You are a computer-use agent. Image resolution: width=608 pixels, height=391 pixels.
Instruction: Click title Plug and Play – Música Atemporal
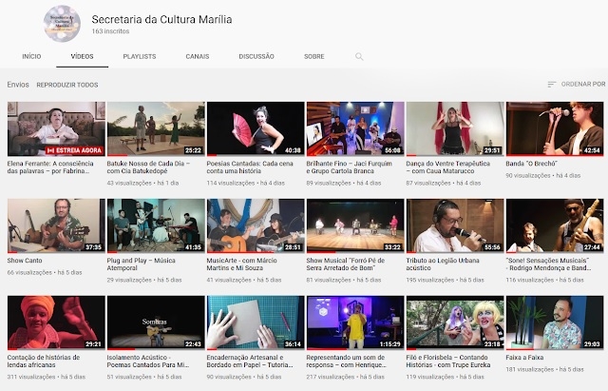(x=142, y=264)
